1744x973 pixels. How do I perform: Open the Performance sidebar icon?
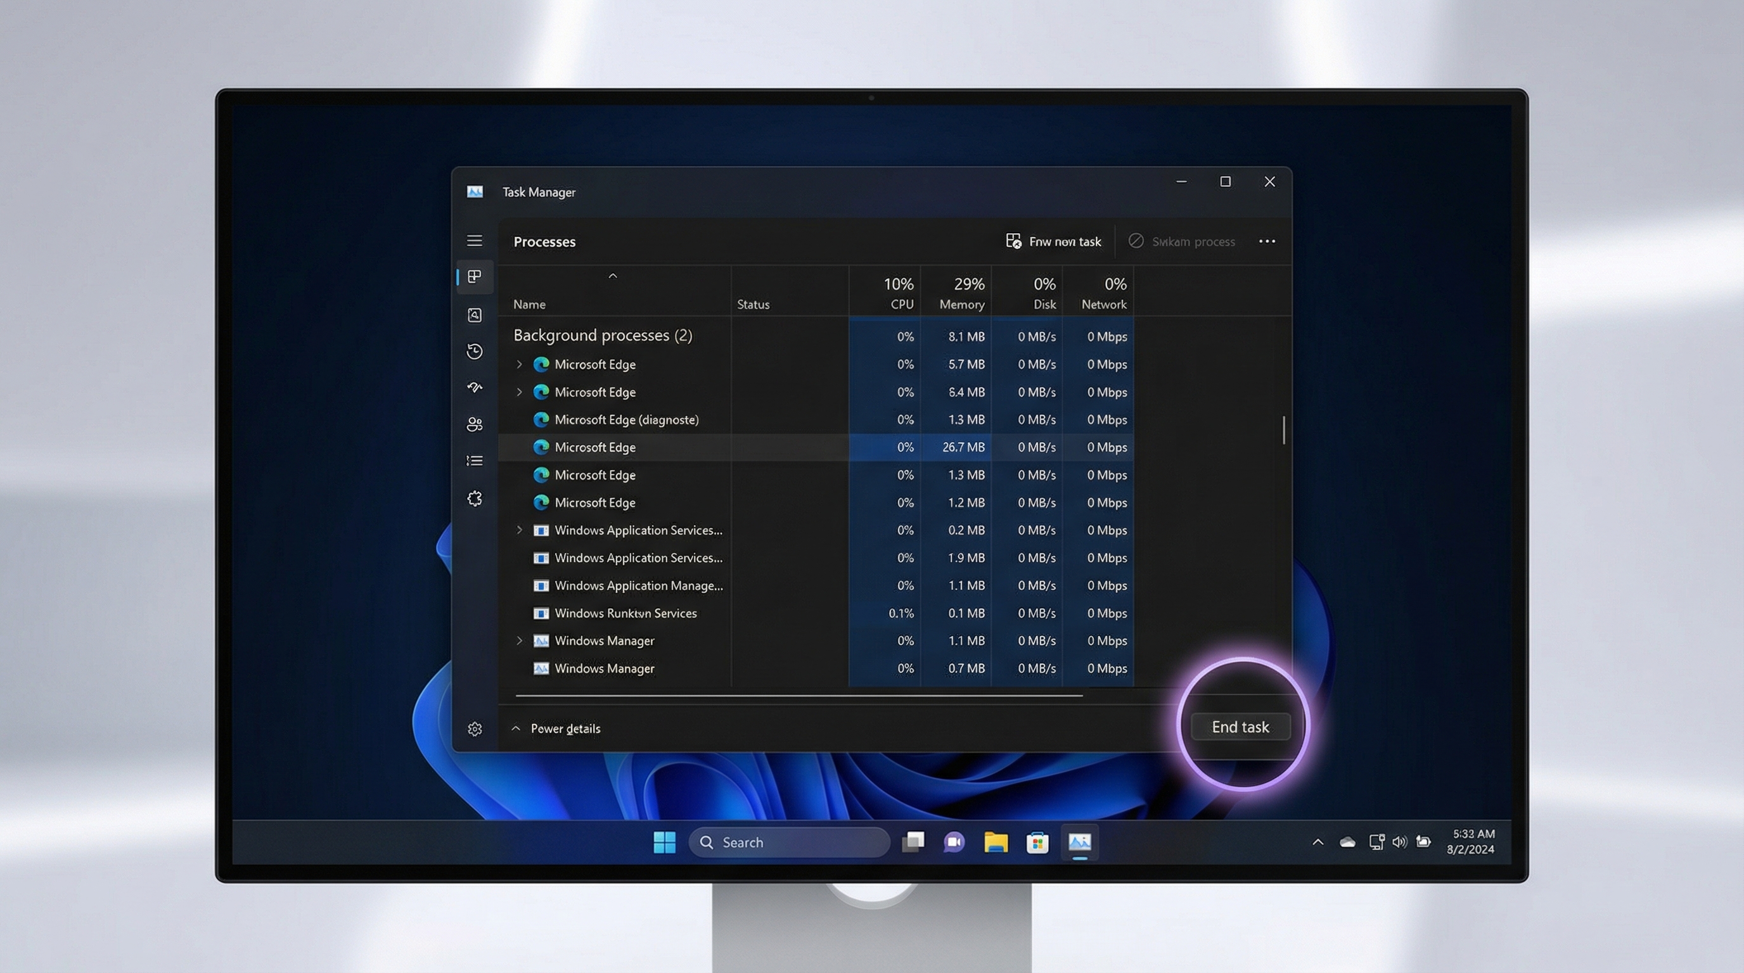pos(475,315)
